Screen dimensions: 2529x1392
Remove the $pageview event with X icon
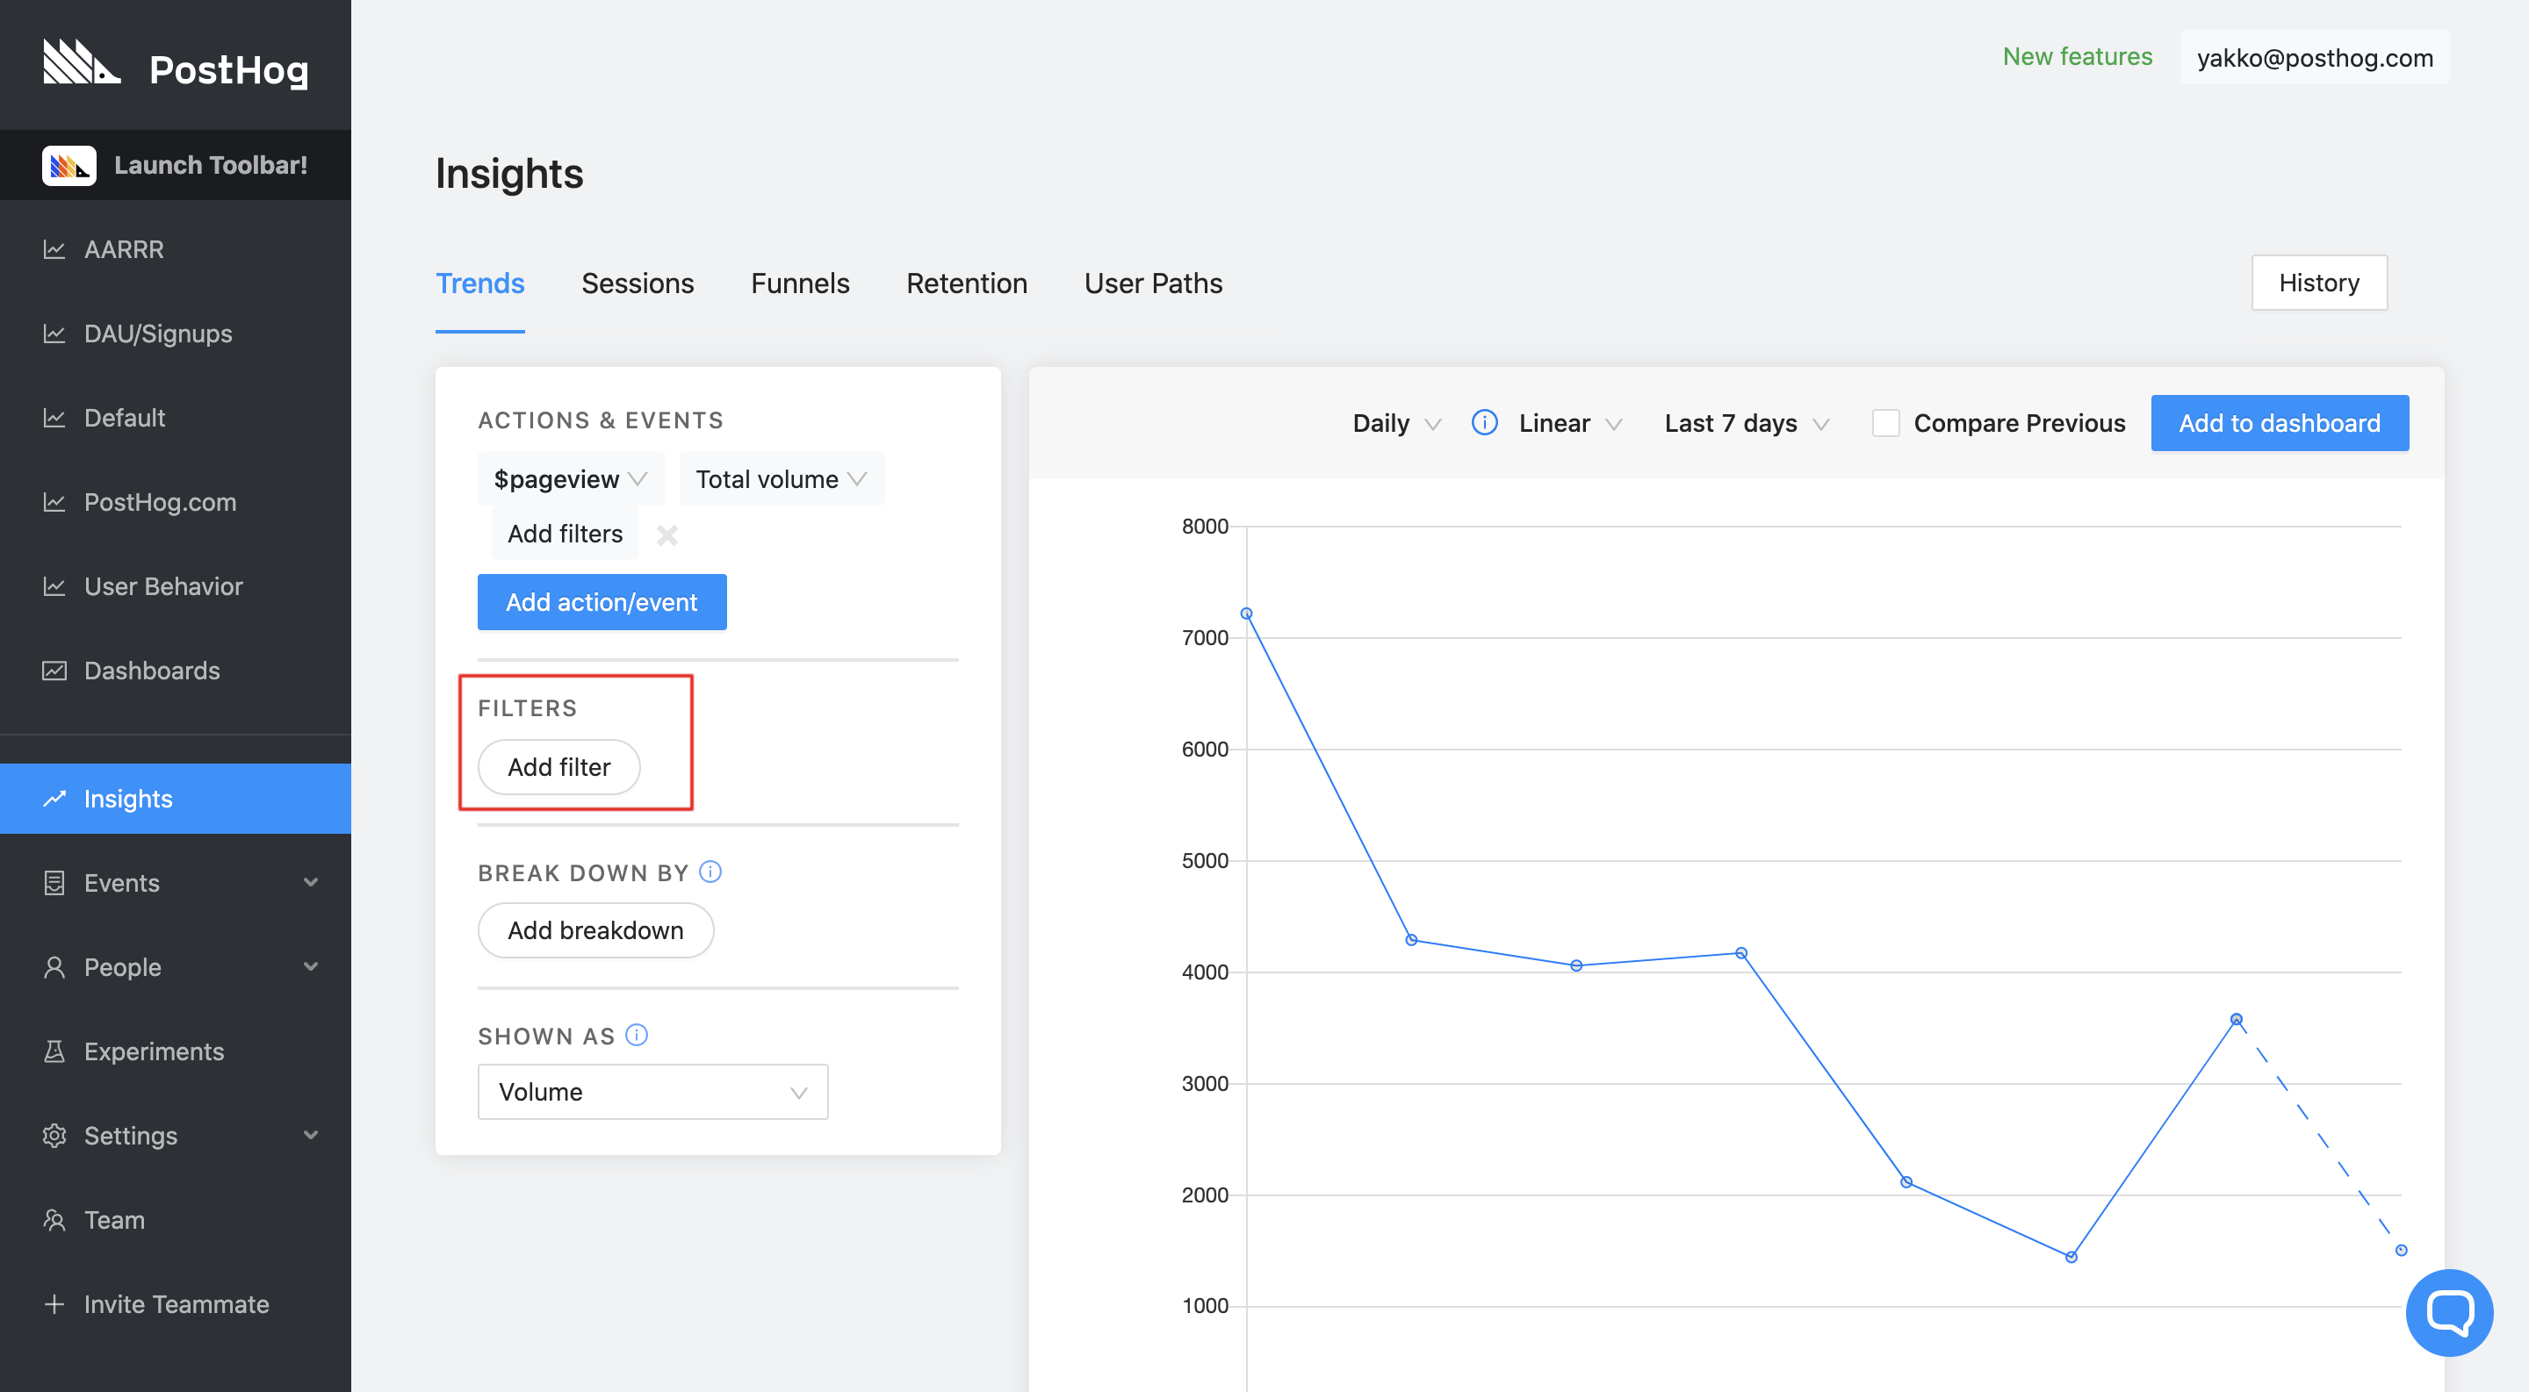pos(666,535)
